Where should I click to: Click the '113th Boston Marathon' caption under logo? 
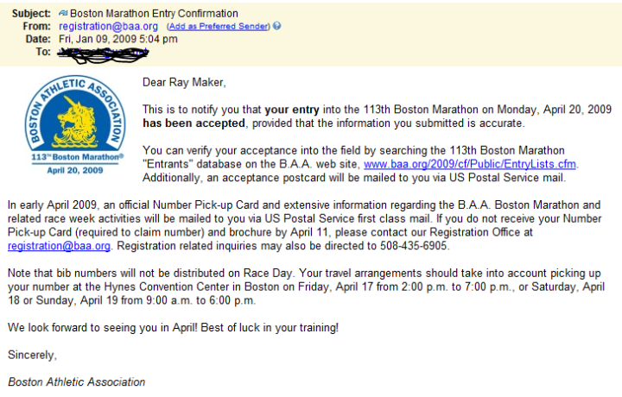(x=78, y=157)
